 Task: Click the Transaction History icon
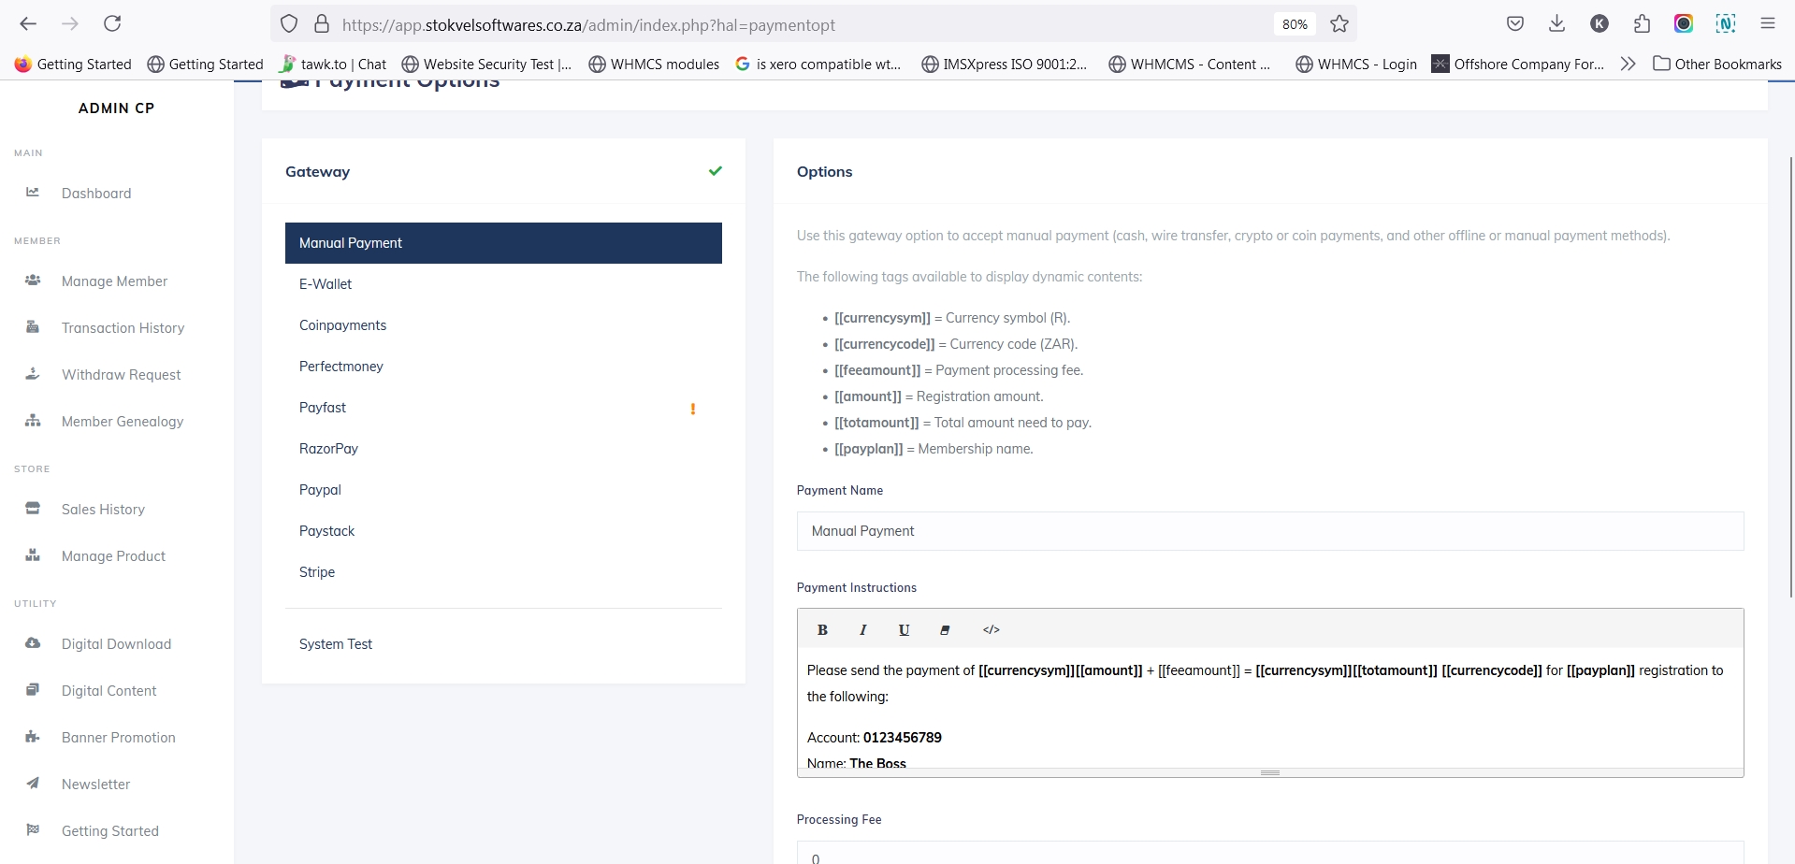pos(33,326)
